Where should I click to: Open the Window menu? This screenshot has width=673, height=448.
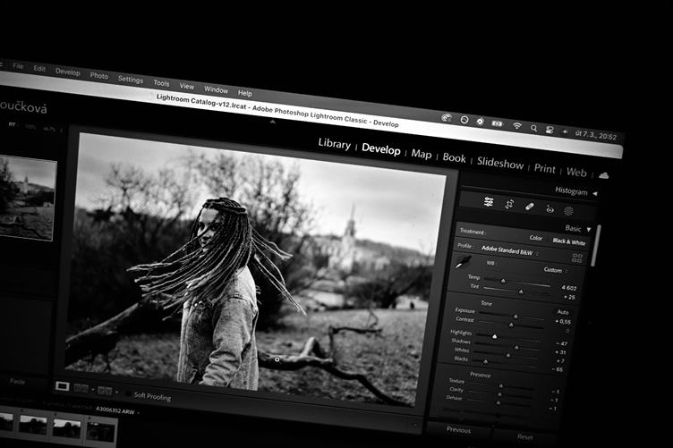point(216,89)
